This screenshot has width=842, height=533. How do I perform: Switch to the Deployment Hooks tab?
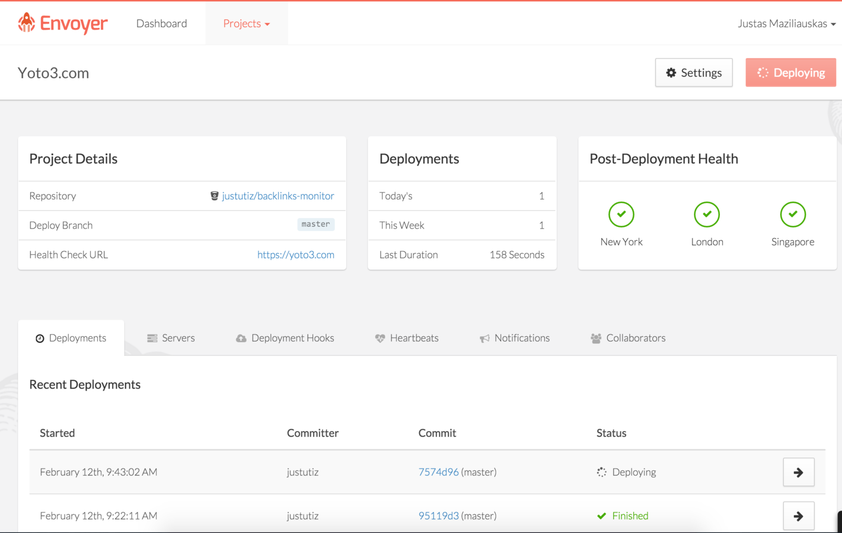pyautogui.click(x=285, y=338)
